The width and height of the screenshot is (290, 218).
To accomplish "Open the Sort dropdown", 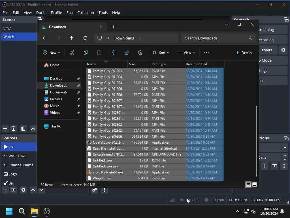I will pyautogui.click(x=161, y=53).
